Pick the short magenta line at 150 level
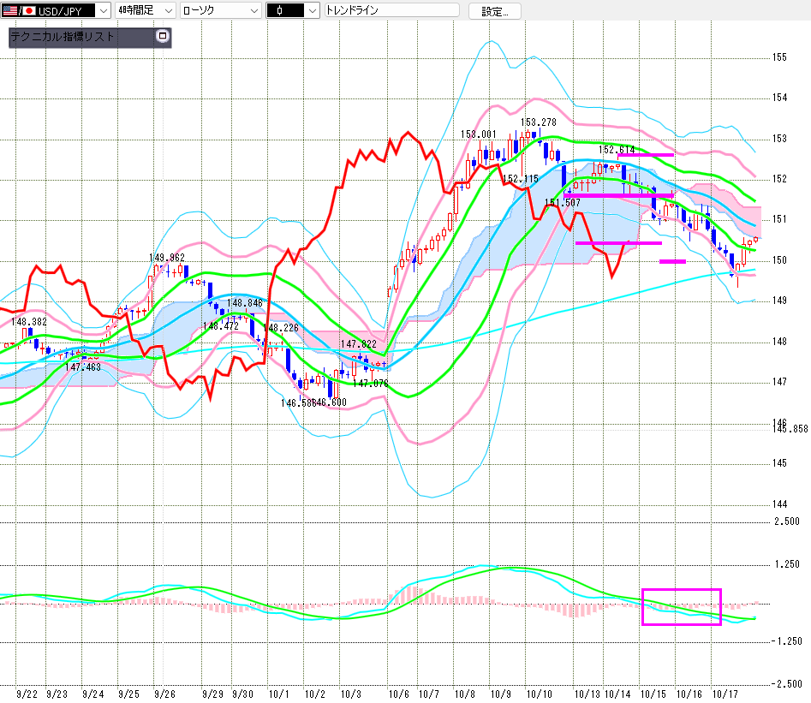 coord(672,261)
